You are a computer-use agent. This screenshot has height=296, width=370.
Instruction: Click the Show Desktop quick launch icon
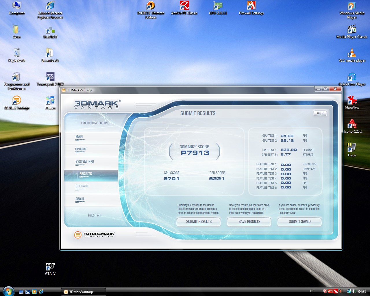click(x=21, y=292)
